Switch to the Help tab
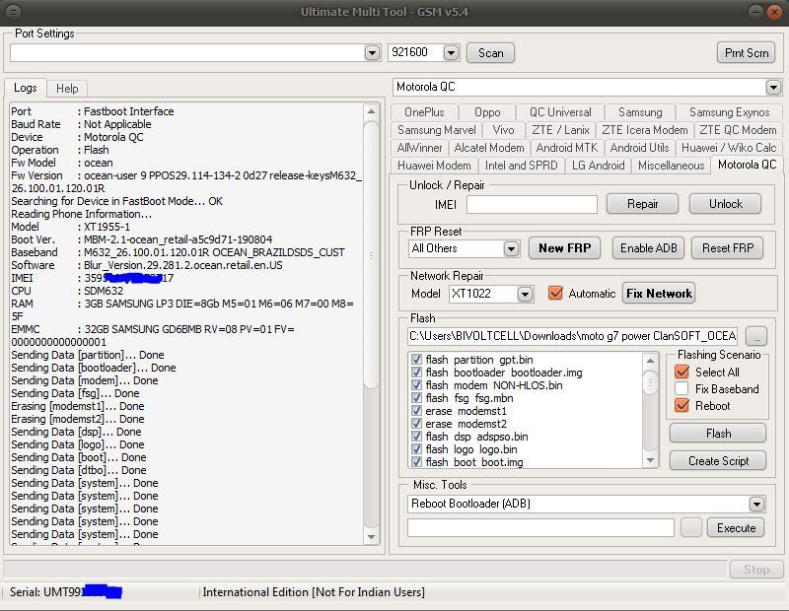The height and width of the screenshot is (611, 789). pyautogui.click(x=67, y=89)
